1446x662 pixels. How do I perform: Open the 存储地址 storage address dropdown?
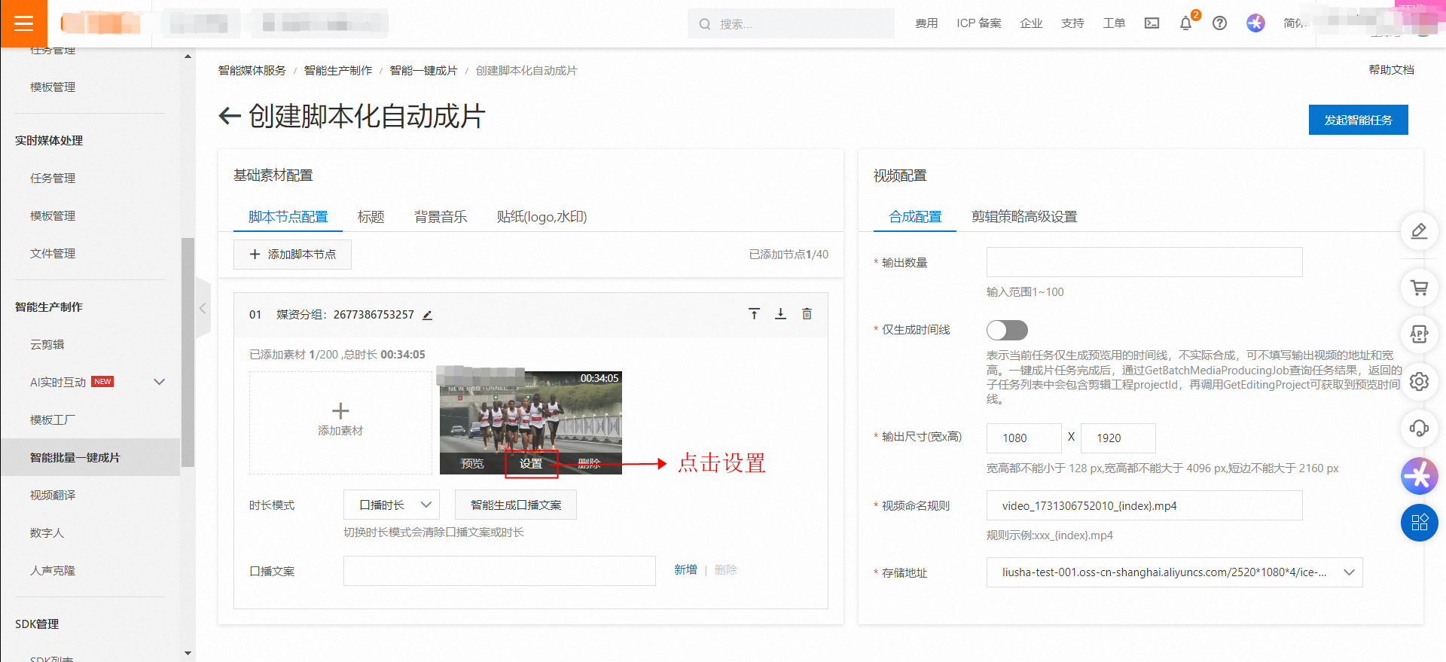1174,572
